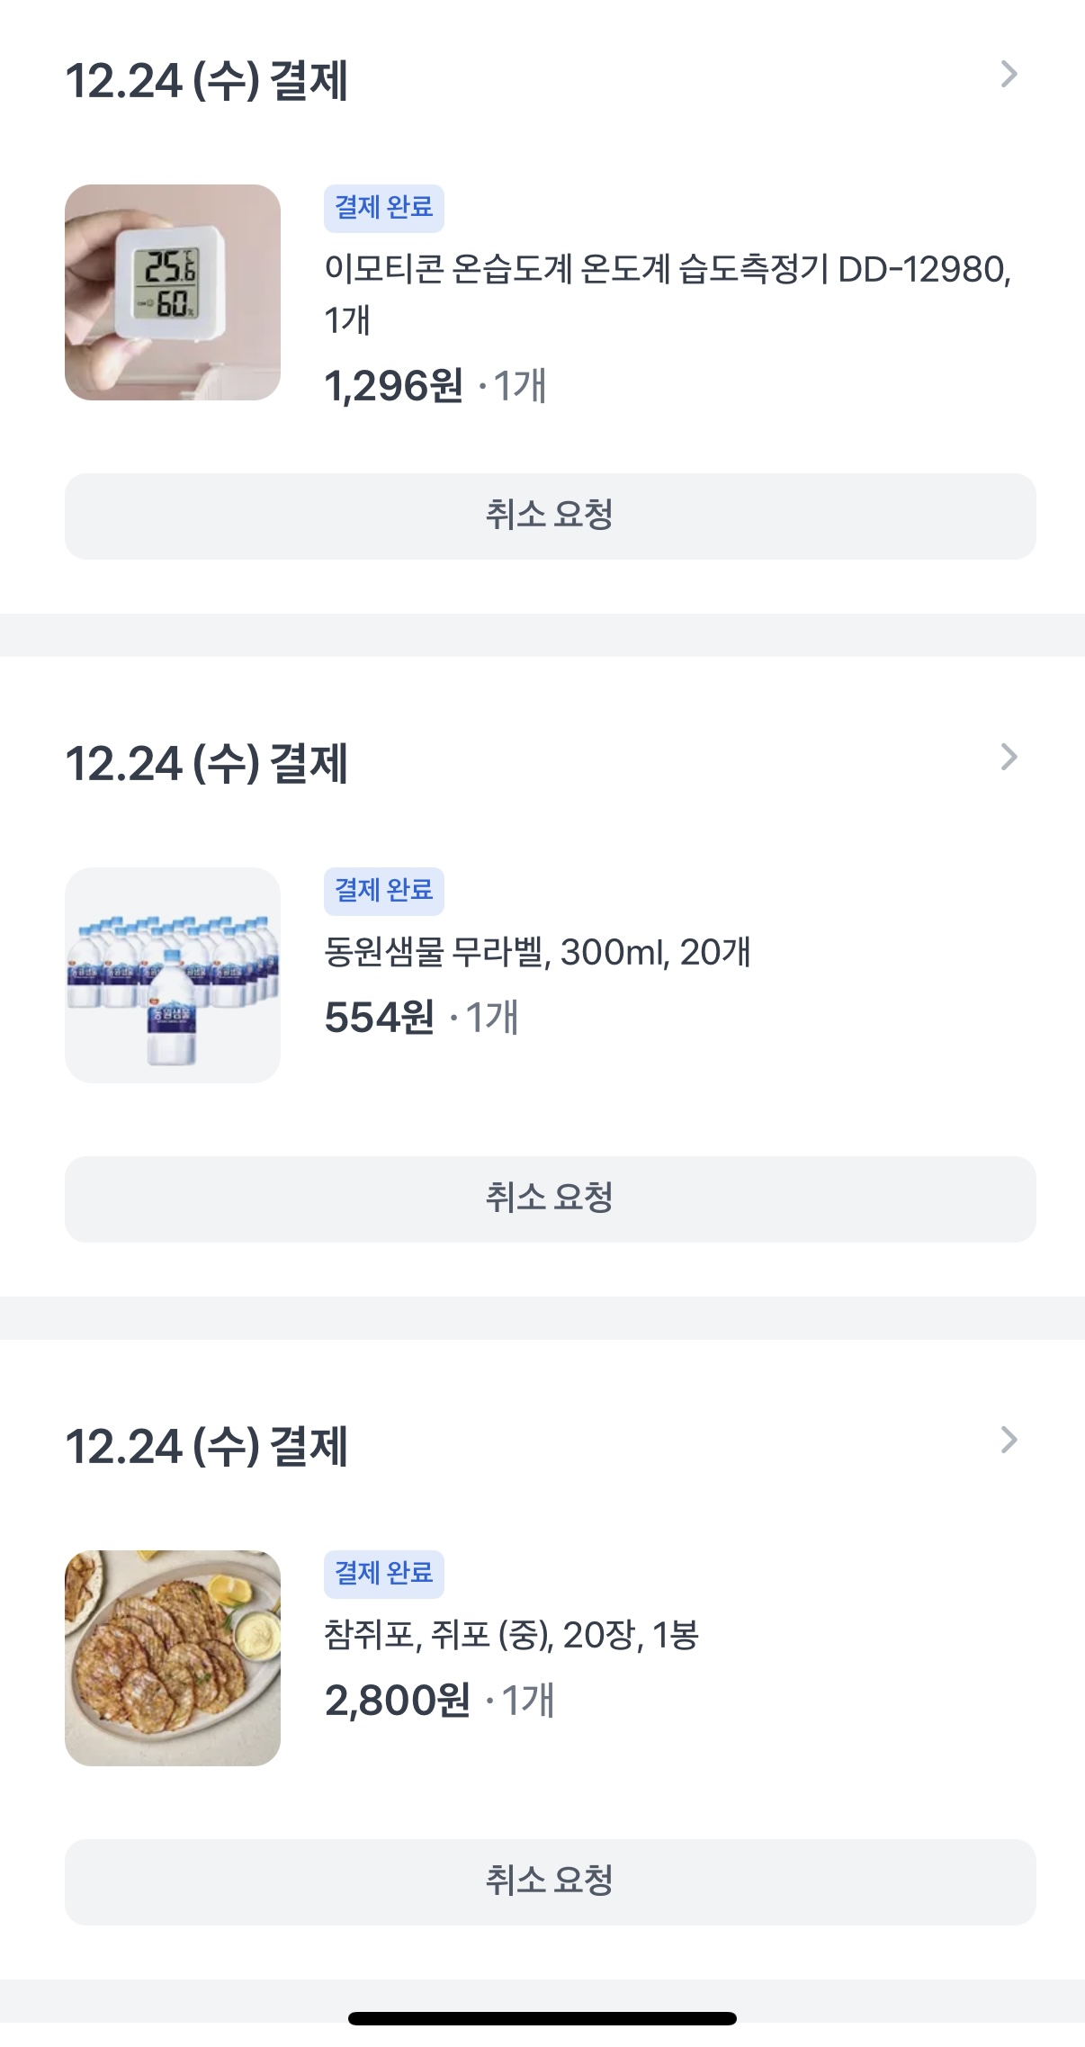Open the 12.24 결제 heading of the 동원샘물 order
The width and height of the screenshot is (1085, 2047).
coord(207,764)
